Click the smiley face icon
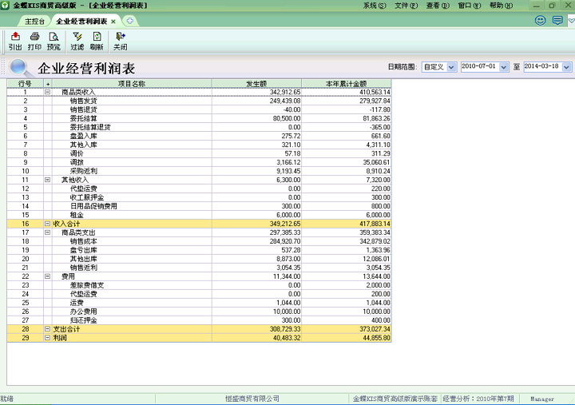 (541, 20)
